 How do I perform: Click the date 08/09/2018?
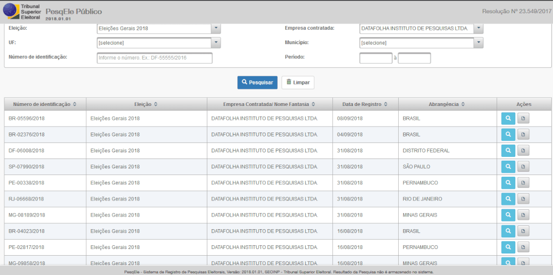point(350,119)
